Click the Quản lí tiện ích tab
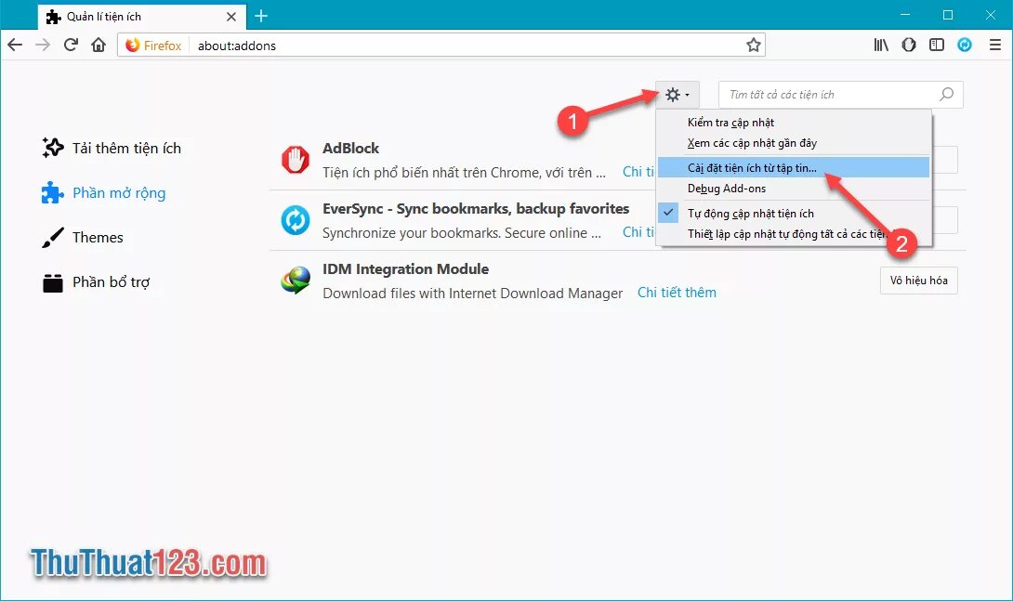The height and width of the screenshot is (601, 1013). pos(142,16)
